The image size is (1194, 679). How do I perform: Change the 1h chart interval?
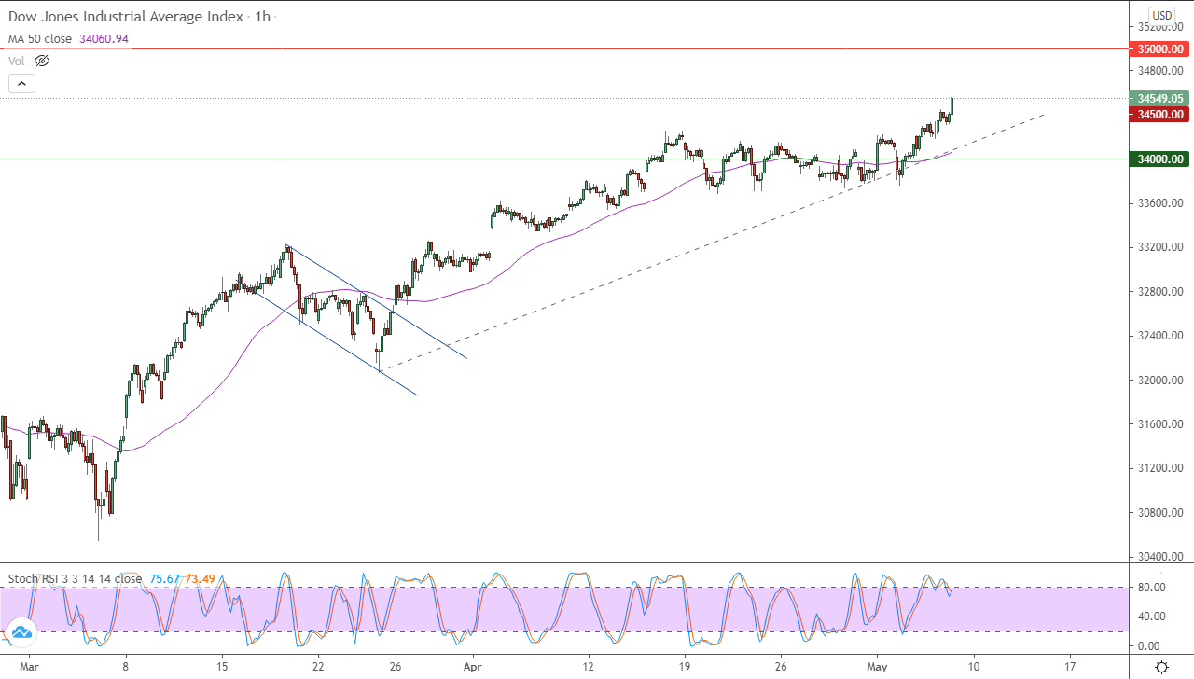point(260,17)
